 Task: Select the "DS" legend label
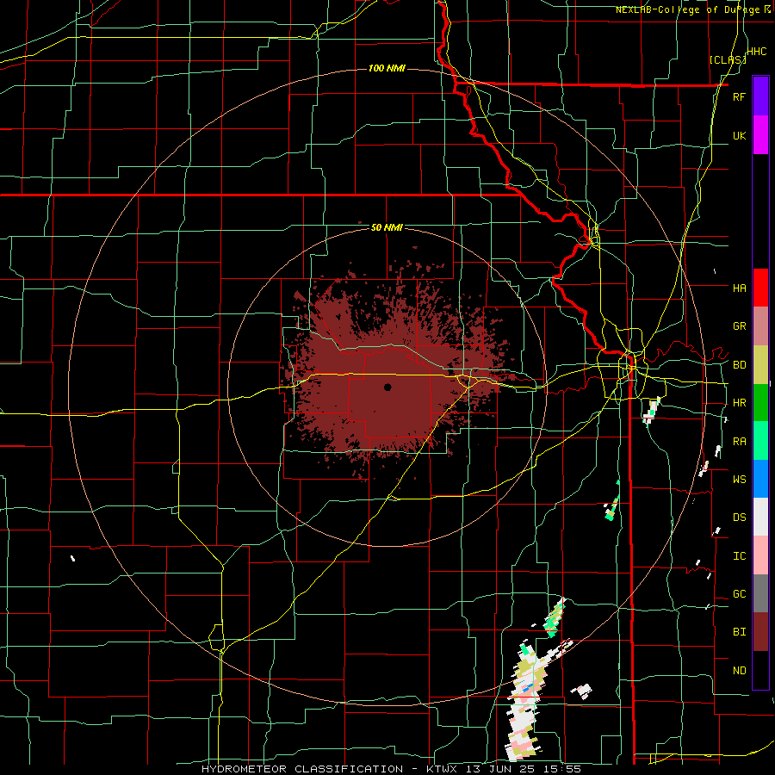pyautogui.click(x=739, y=518)
